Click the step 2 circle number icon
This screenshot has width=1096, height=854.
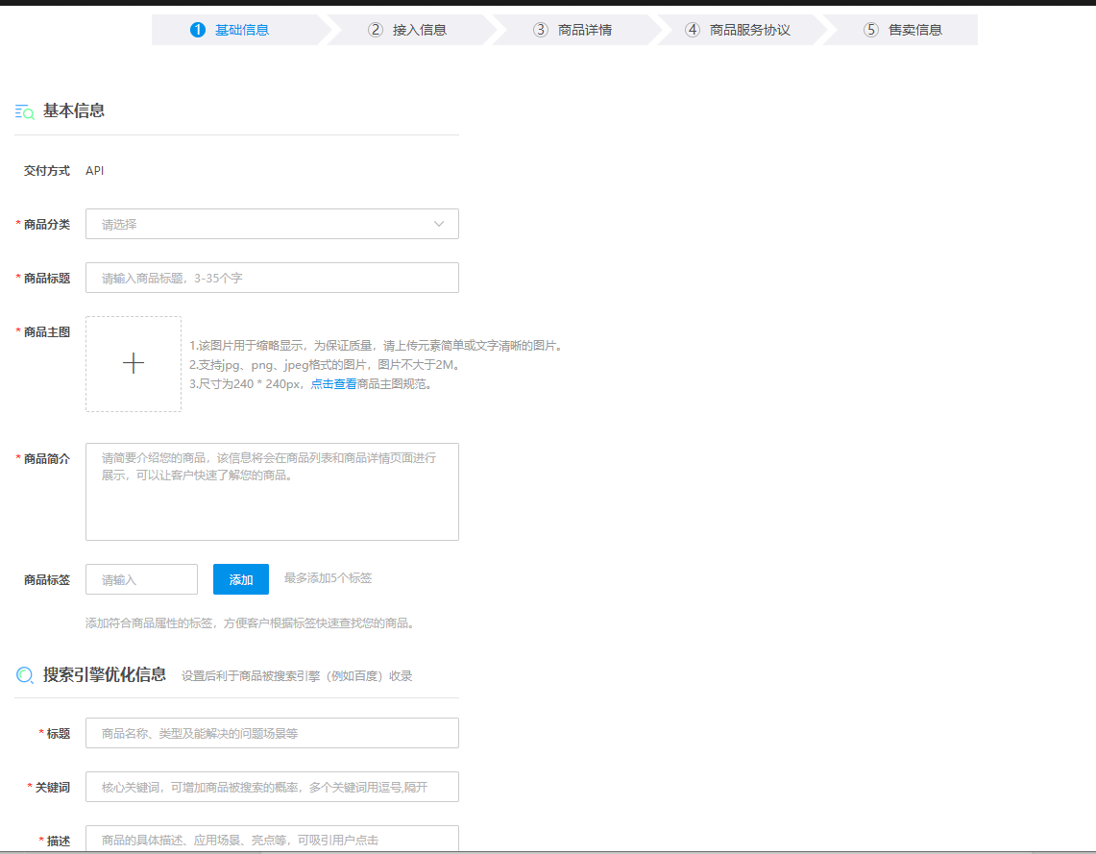[376, 30]
